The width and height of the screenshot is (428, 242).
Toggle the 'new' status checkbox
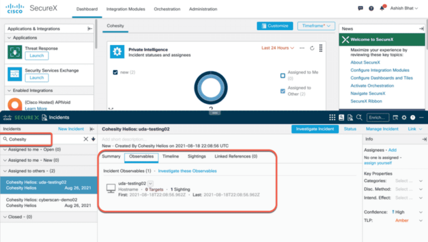pos(115,72)
